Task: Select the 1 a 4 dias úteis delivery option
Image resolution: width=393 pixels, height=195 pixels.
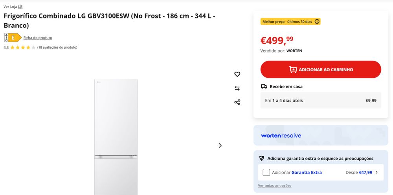Action: point(320,101)
